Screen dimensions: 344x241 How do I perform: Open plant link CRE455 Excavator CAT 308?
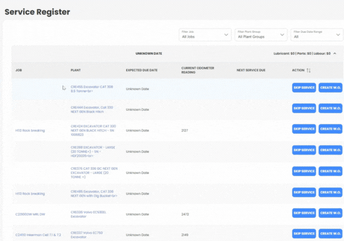coord(92,89)
